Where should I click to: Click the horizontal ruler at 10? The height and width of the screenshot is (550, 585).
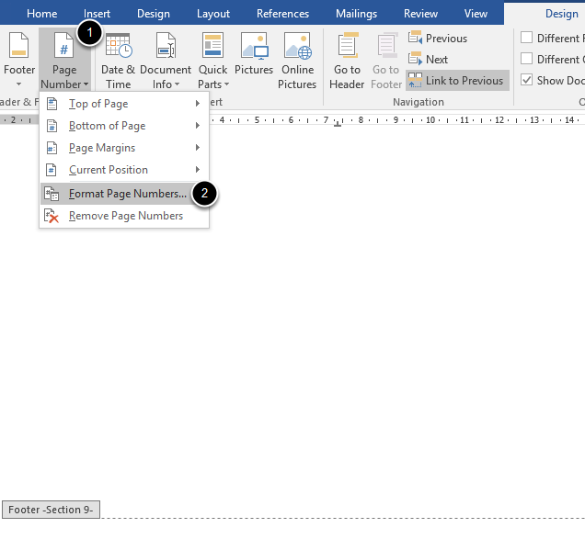point(430,120)
